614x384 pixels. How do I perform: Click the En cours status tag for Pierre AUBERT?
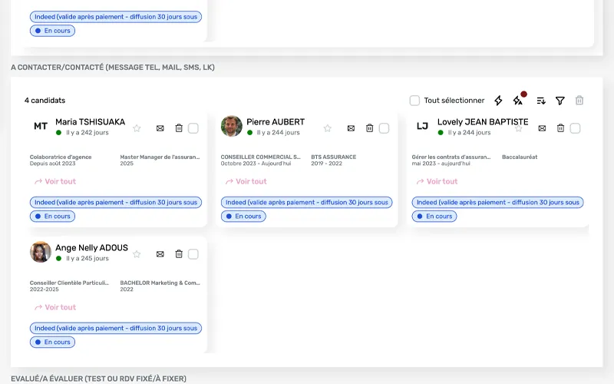(243, 217)
